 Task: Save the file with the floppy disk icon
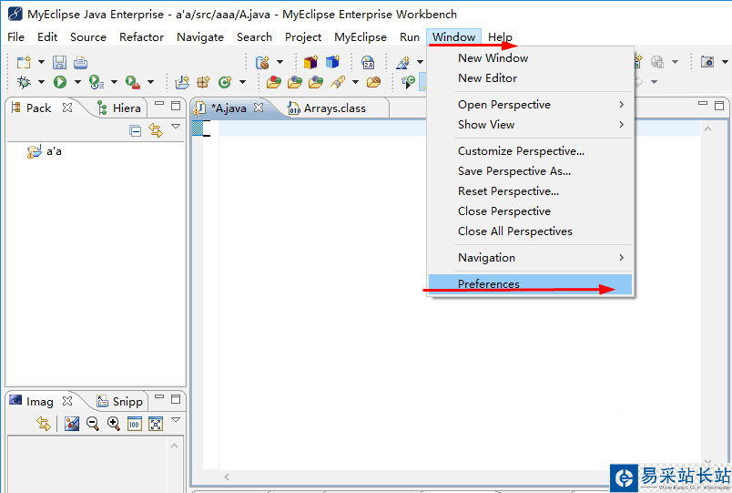(x=59, y=62)
